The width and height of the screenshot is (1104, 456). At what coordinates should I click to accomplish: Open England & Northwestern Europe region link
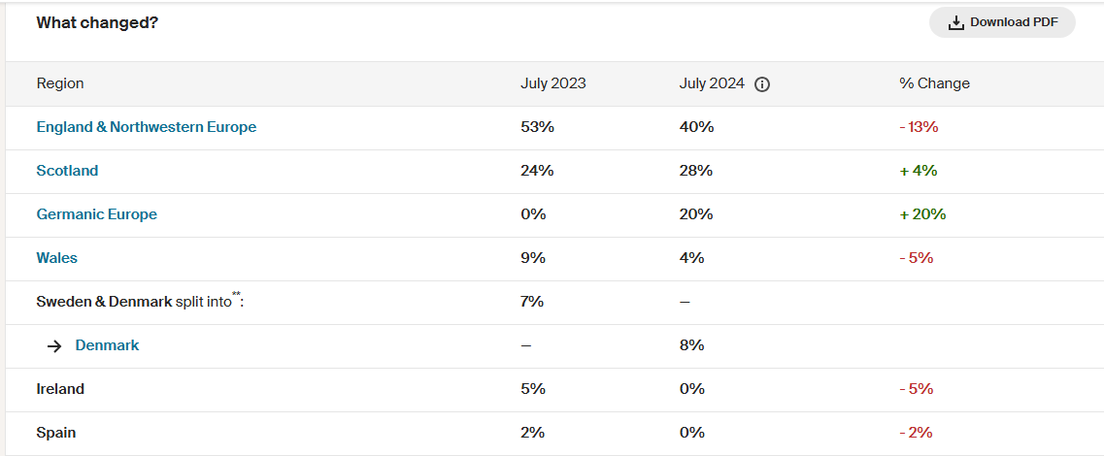tap(147, 127)
